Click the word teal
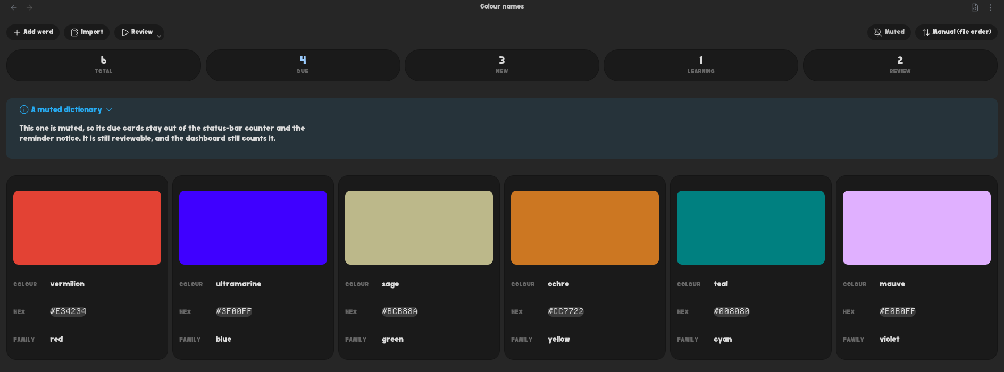 point(721,284)
